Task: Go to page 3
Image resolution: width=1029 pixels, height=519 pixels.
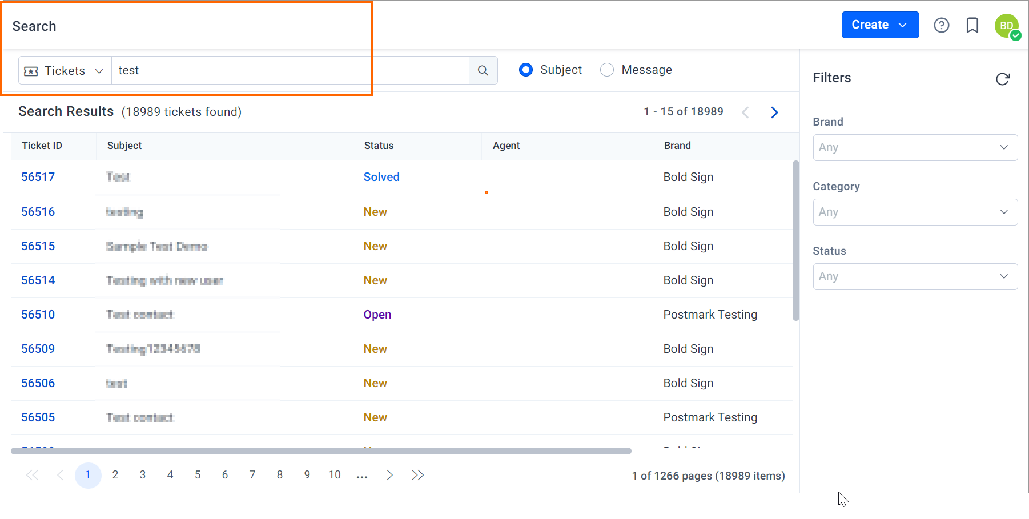Action: tap(143, 475)
